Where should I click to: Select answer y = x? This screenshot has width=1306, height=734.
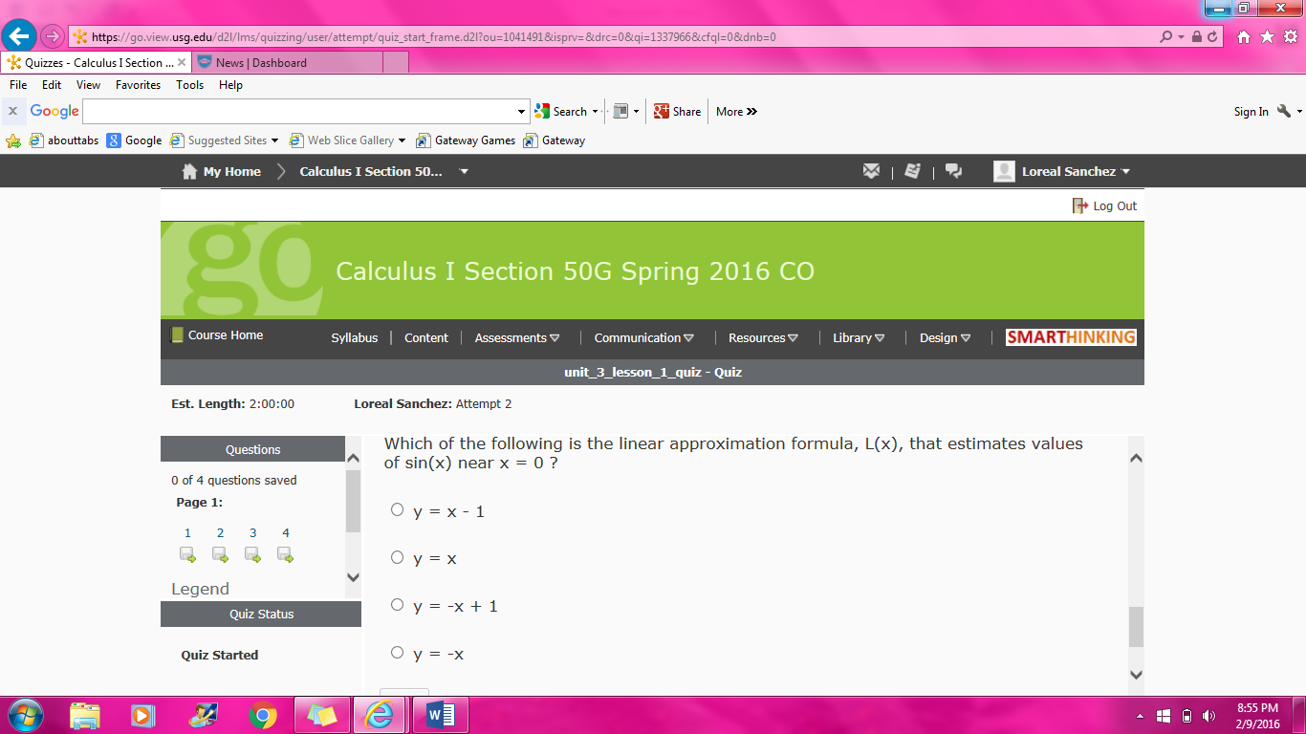[397, 557]
